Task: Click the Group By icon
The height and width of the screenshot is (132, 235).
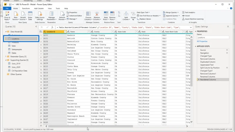Action: (x=133, y=14)
